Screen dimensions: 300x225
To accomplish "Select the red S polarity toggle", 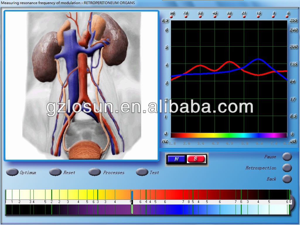I will pyautogui.click(x=196, y=159).
